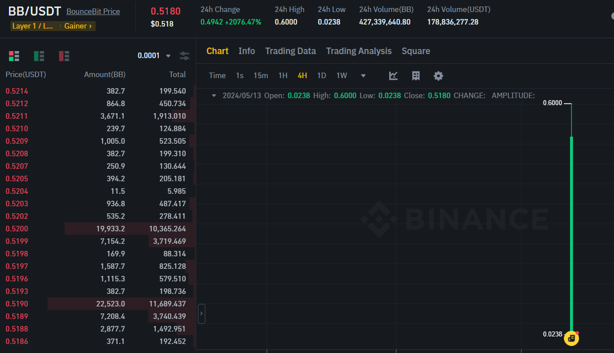Switch chart to the 1D interval
Viewport: 614px width, 353px height.
click(322, 75)
